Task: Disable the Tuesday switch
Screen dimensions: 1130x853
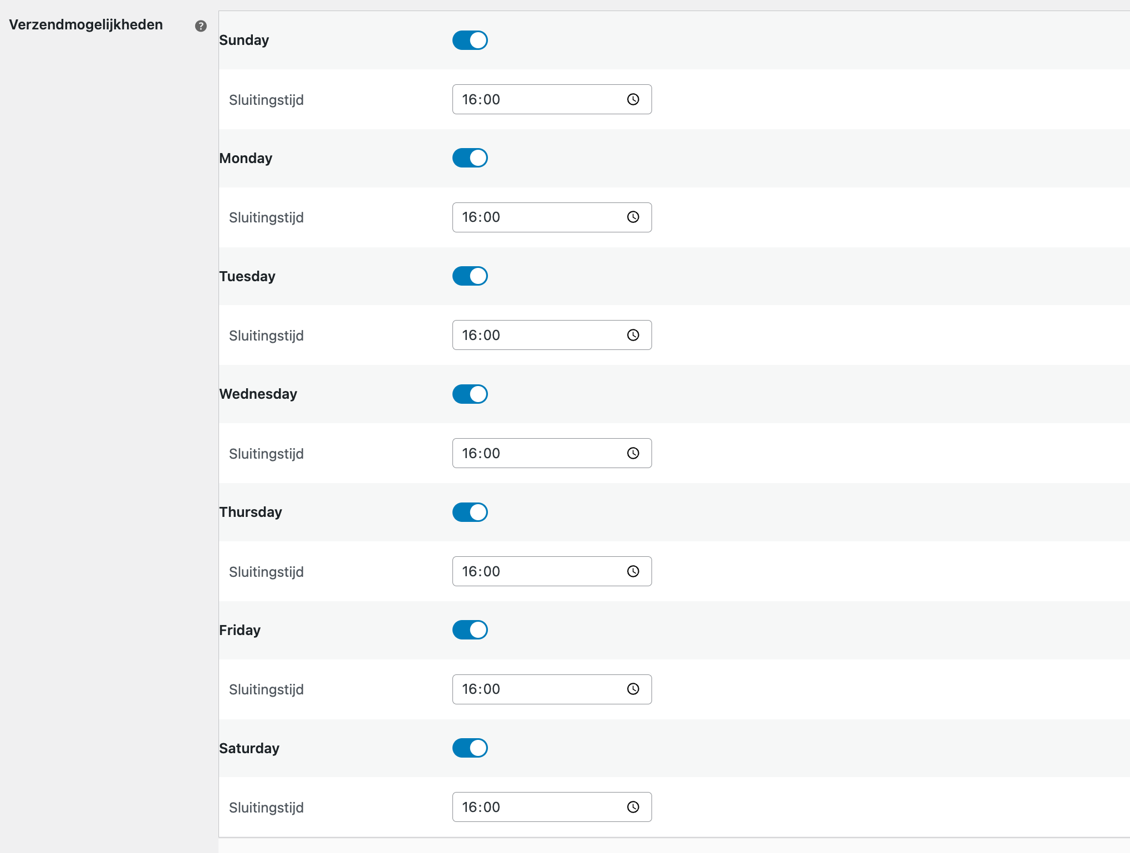Action: tap(470, 276)
